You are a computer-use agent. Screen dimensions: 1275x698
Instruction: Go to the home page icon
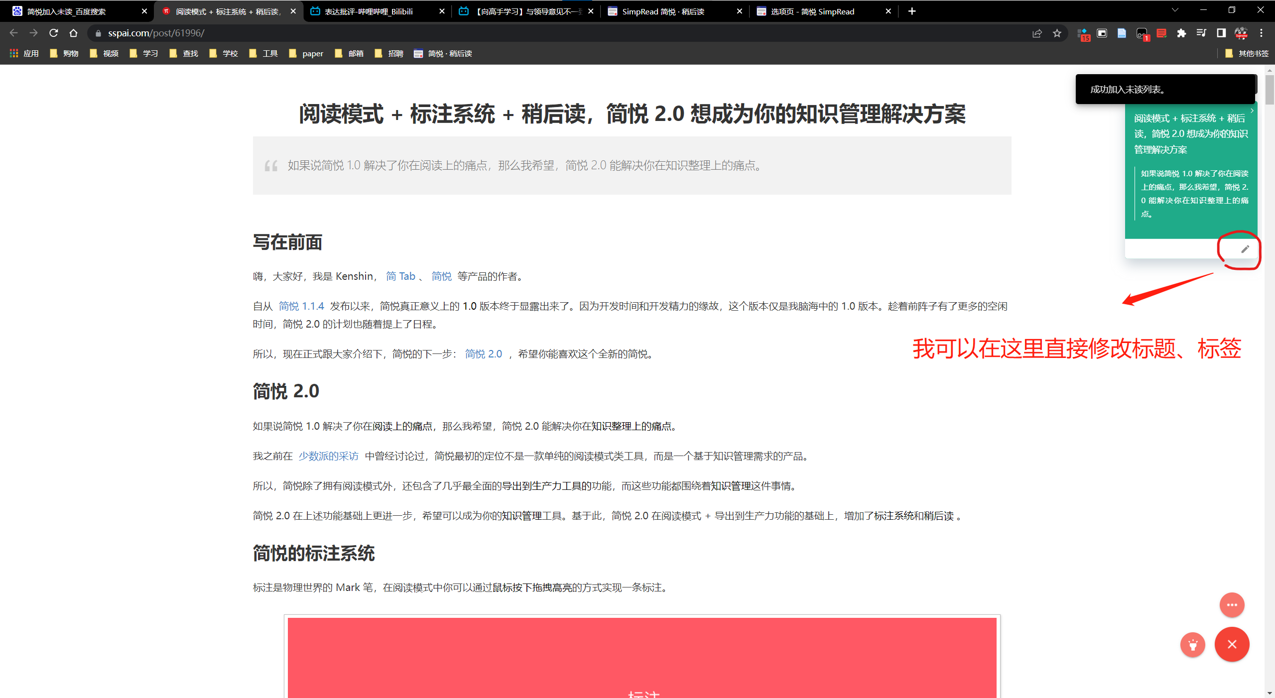coord(74,33)
